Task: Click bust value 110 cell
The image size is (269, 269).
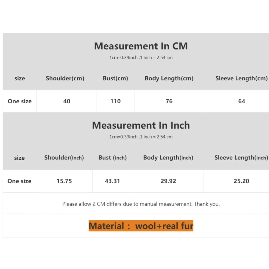Action: point(115,101)
